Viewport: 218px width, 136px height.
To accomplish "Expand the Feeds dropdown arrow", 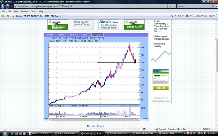I will [x=183, y=16].
